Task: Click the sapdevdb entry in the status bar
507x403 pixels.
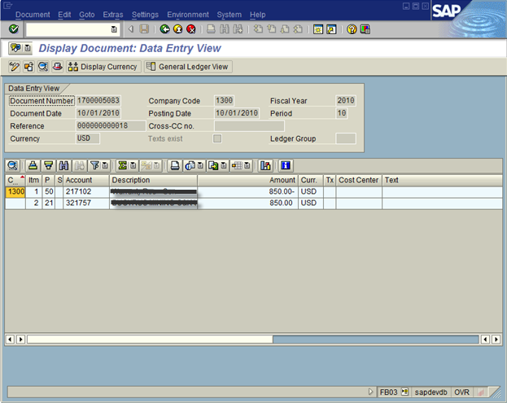Action: (431, 392)
